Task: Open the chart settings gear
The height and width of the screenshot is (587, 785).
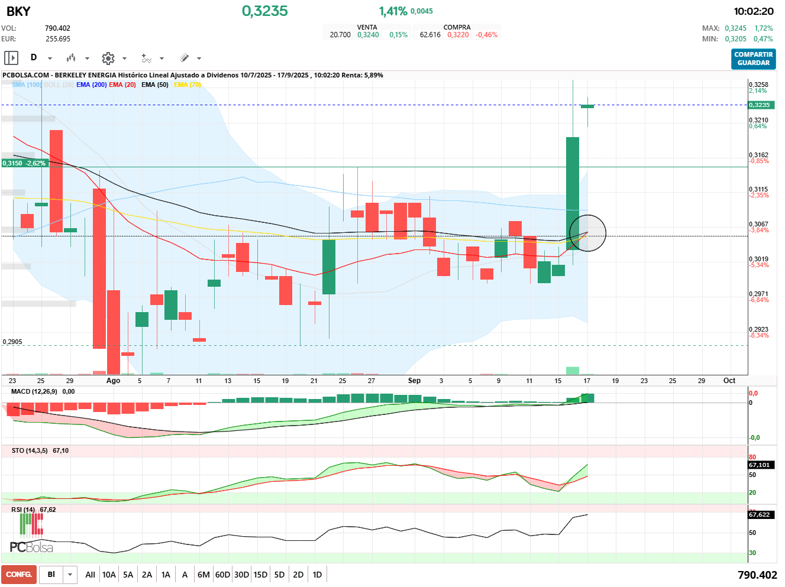Action: (x=108, y=58)
